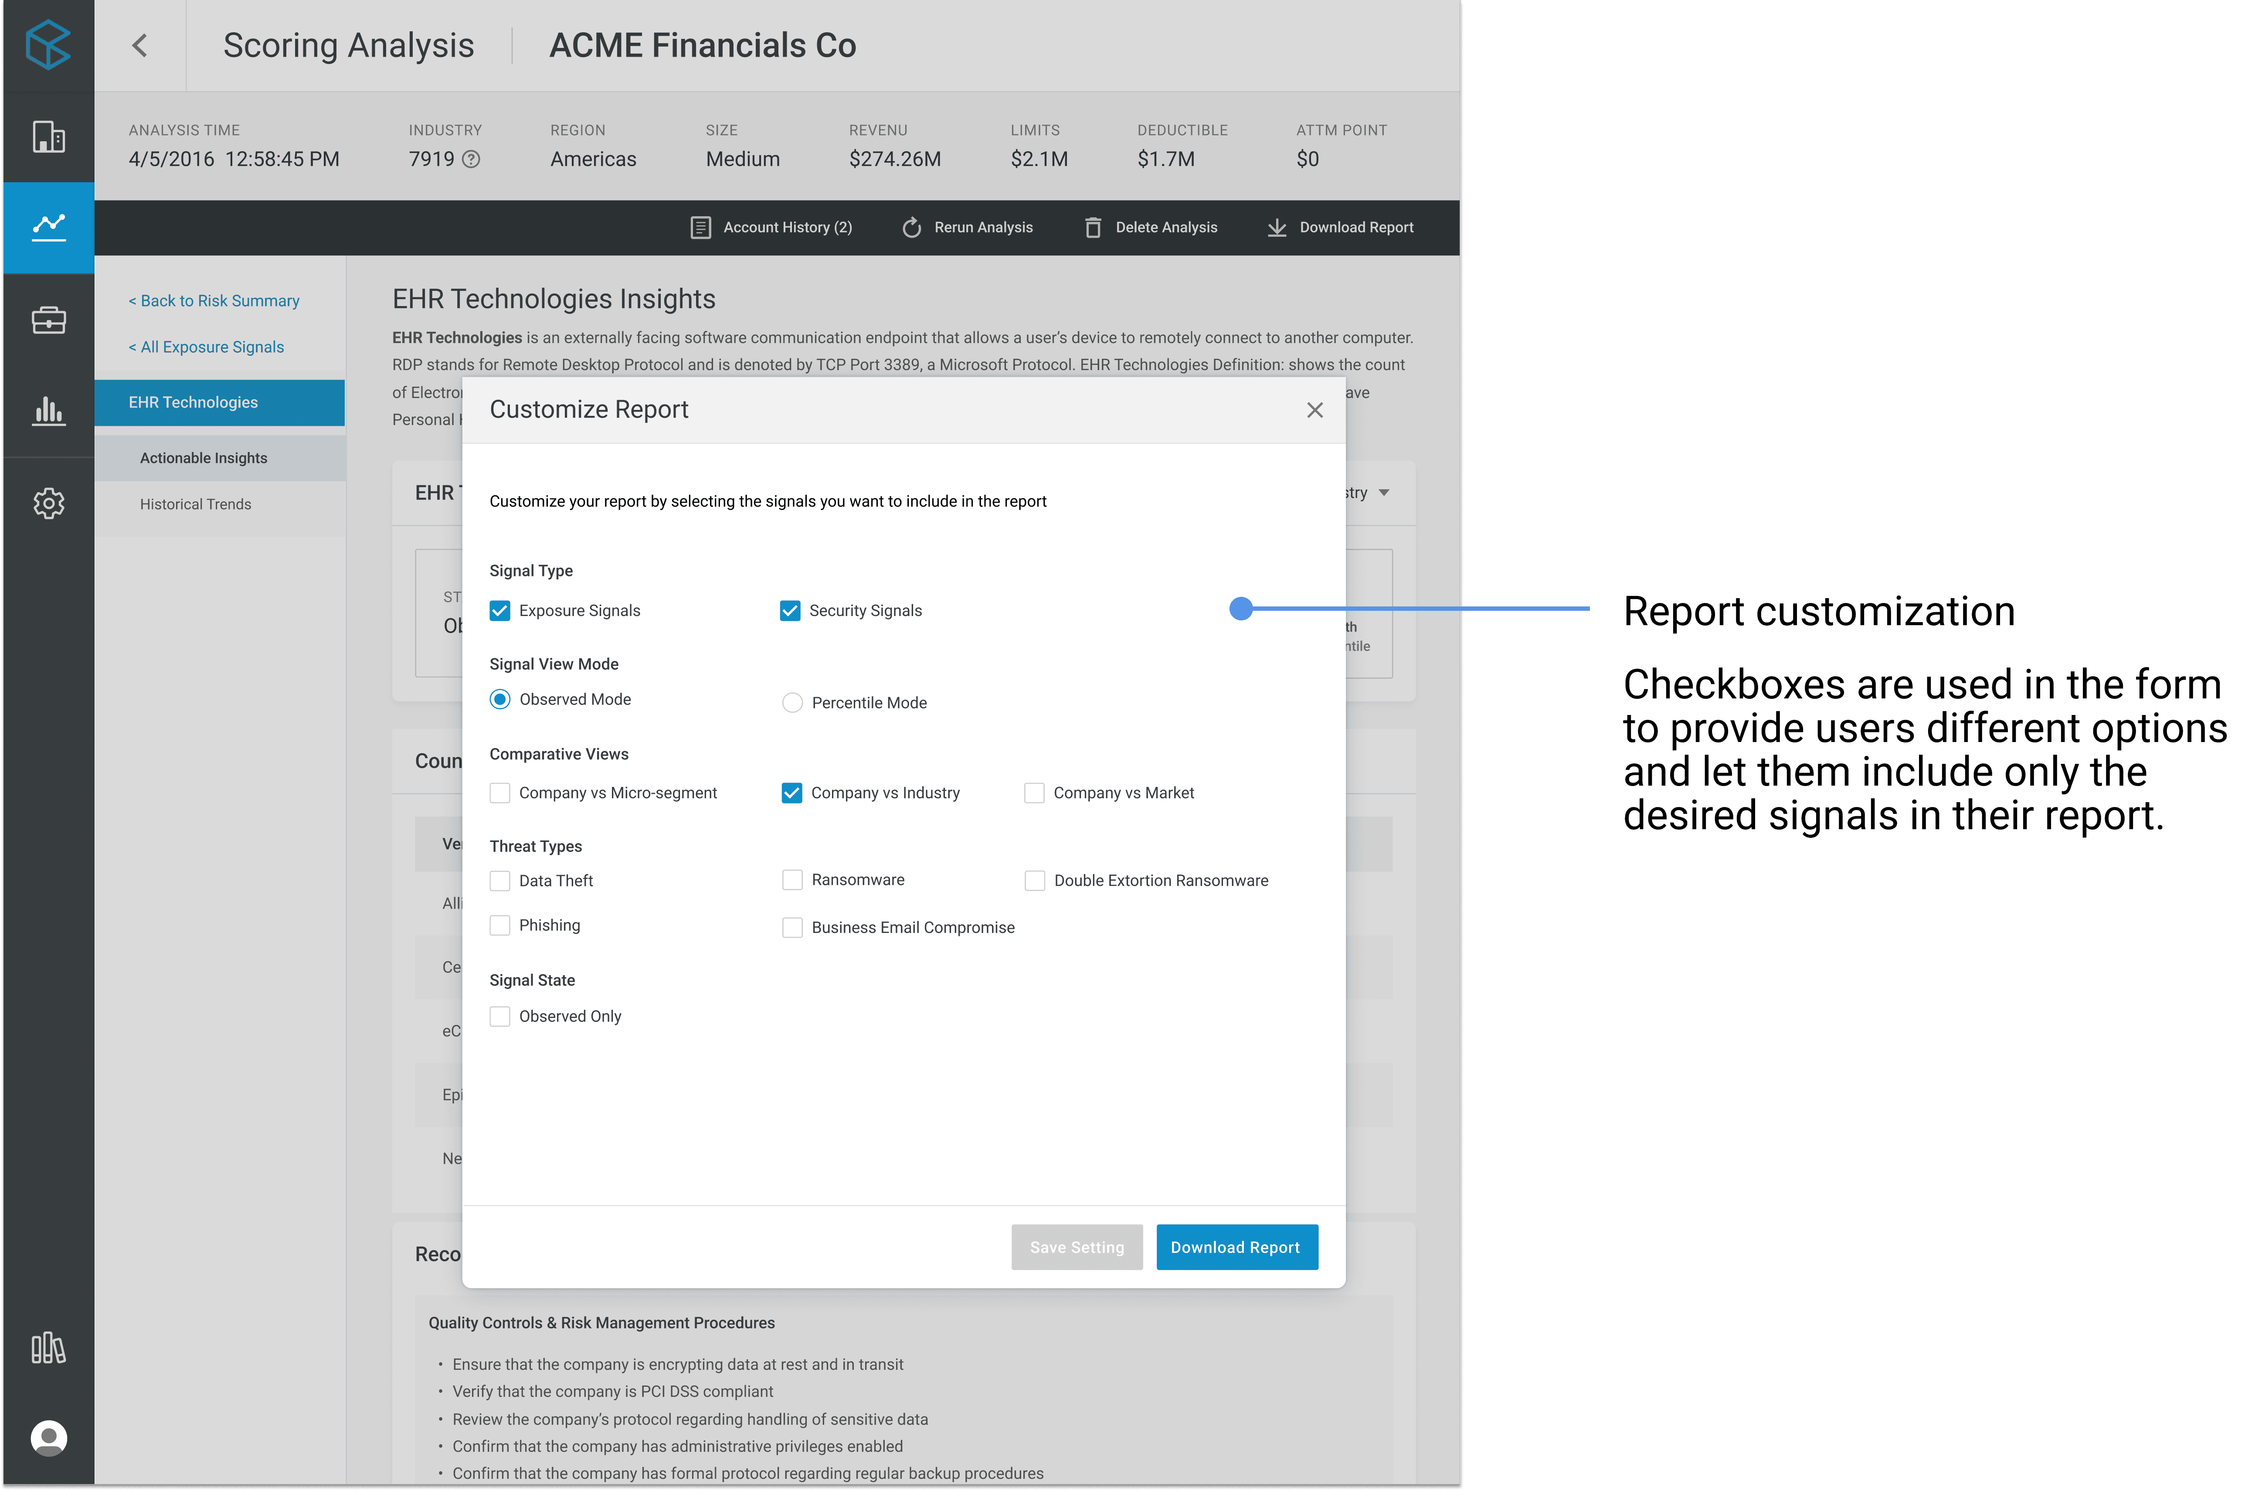Uncheck the Exposure Signals checkbox
Image resolution: width=2262 pixels, height=1498 pixels.
500,610
